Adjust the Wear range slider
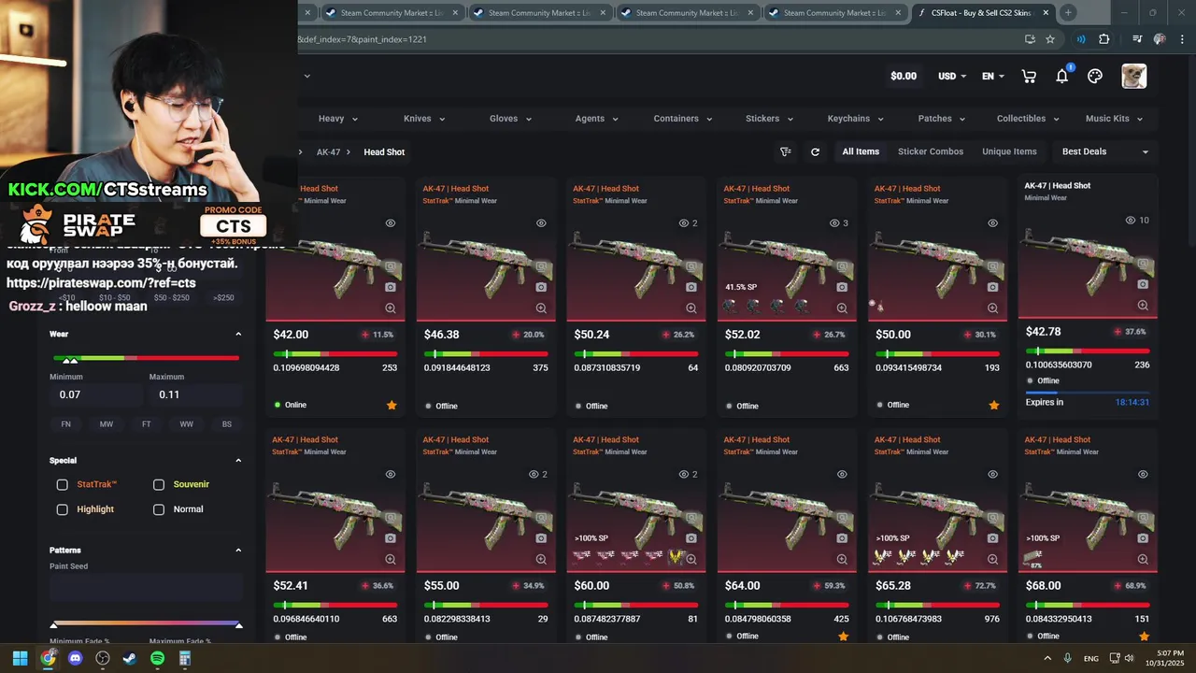Image resolution: width=1196 pixels, height=673 pixels. pos(146,359)
